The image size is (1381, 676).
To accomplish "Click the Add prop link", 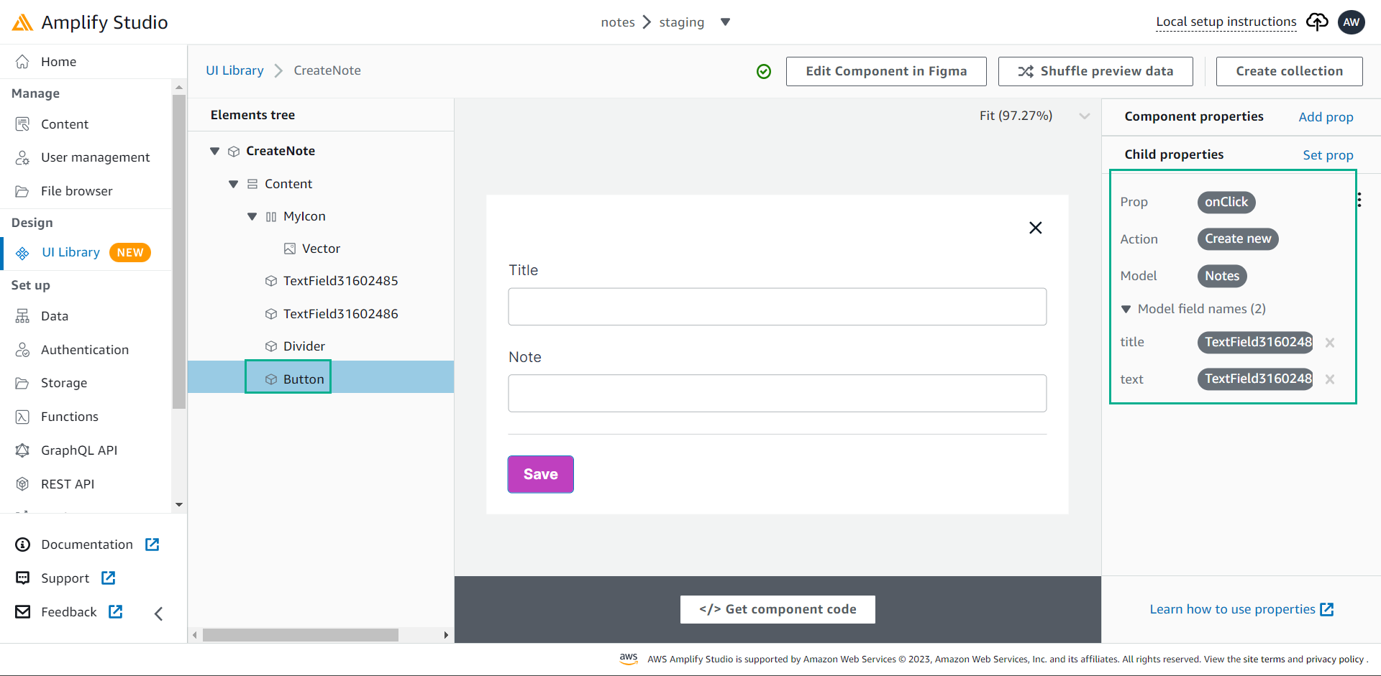I will 1326,117.
